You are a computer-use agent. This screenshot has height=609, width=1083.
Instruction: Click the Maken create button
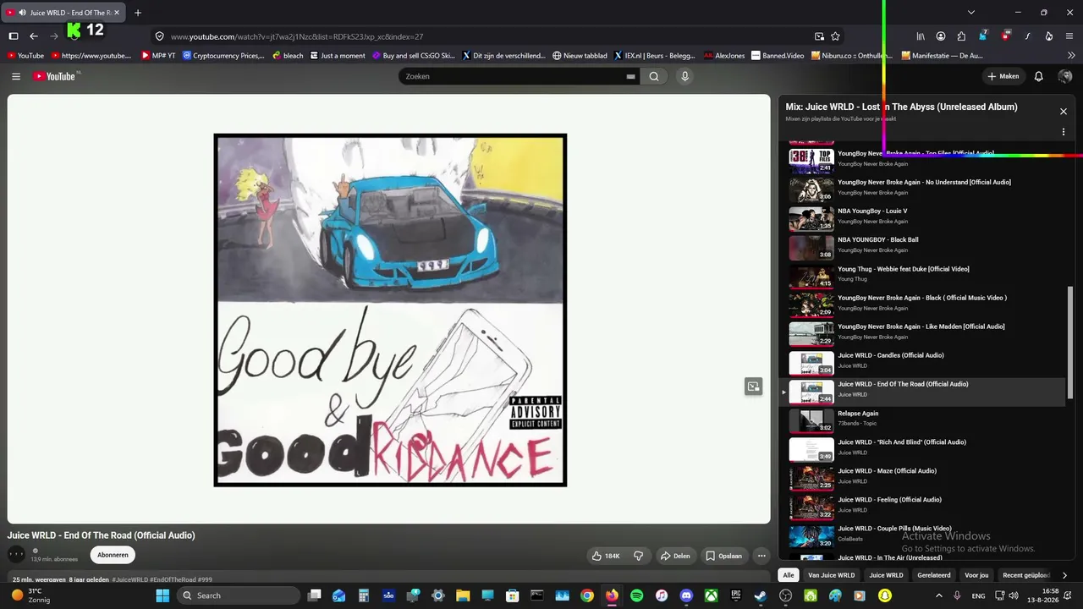point(1003,76)
